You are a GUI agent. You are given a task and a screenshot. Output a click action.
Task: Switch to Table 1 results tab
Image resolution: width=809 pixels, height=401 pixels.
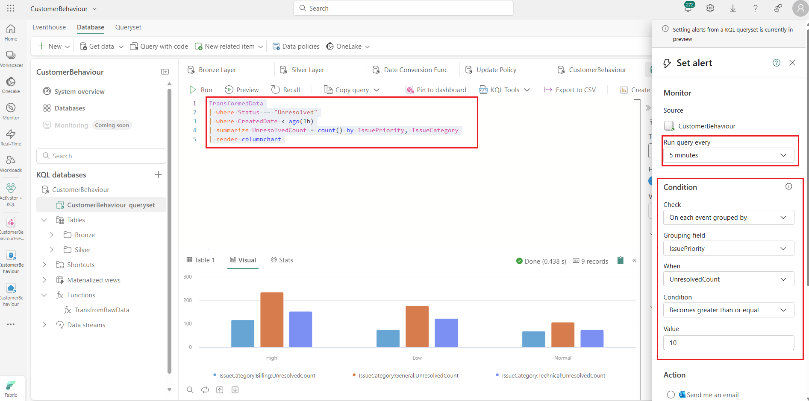click(x=201, y=260)
